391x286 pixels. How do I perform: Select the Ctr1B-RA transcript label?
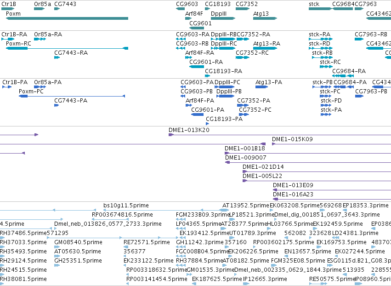coord(14,34)
